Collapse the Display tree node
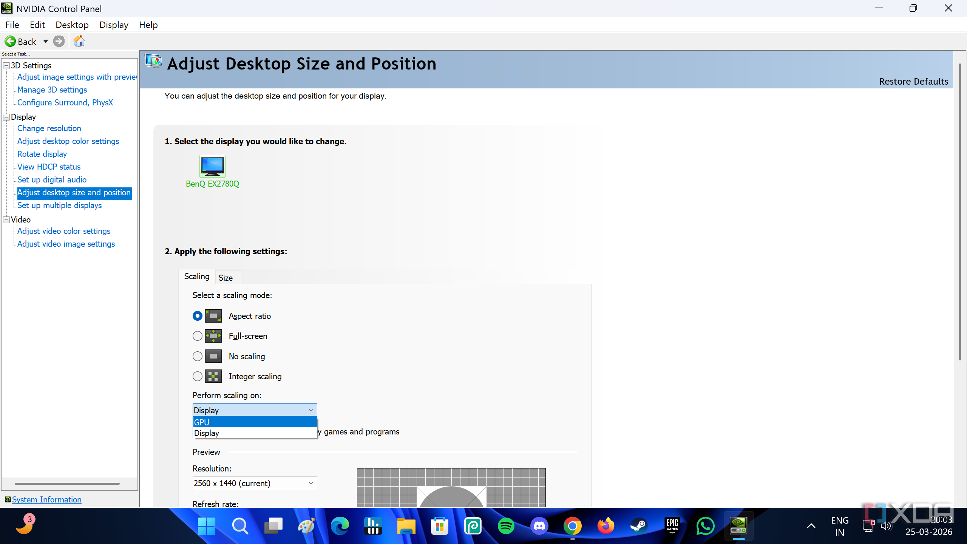 pos(6,117)
